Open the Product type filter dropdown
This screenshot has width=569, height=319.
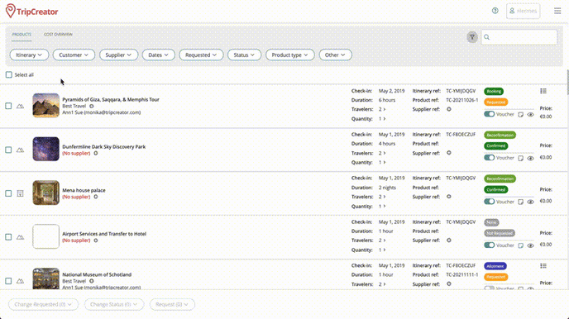click(290, 55)
